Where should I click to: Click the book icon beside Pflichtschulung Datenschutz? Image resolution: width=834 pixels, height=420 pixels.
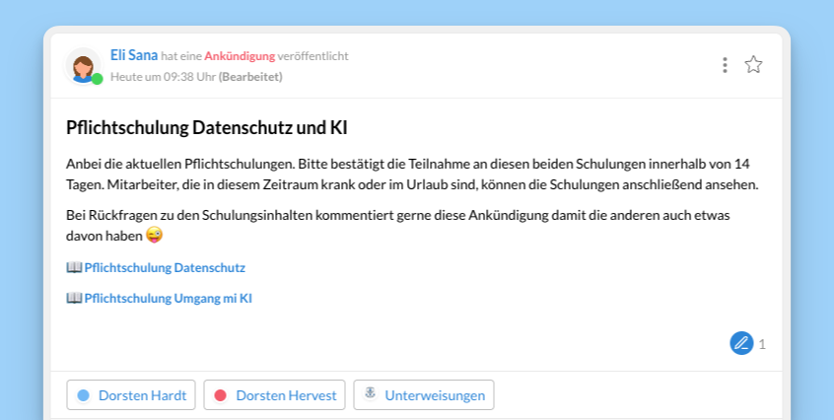(74, 267)
